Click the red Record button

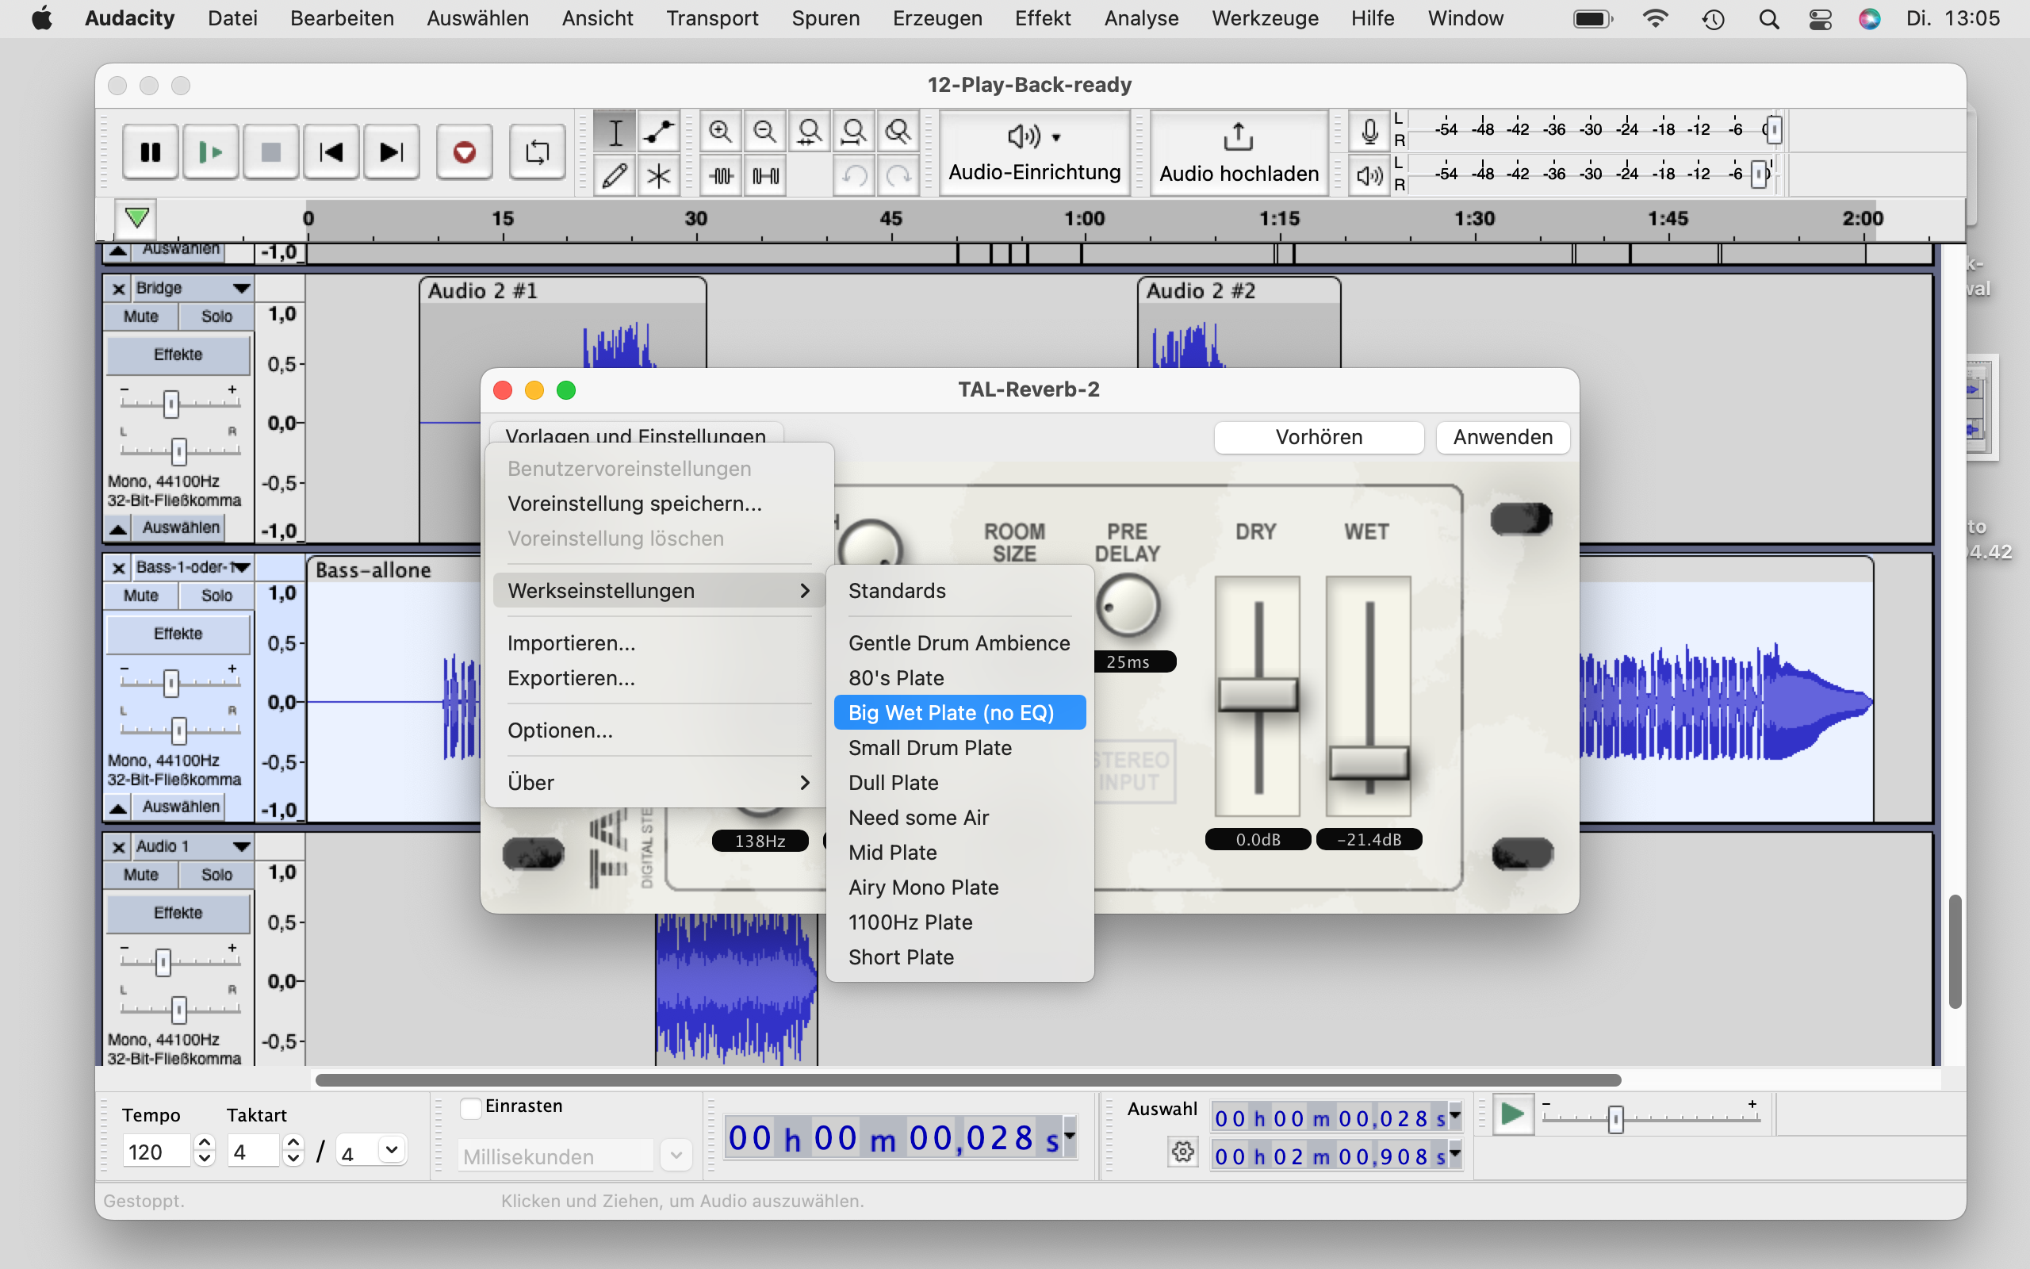point(464,152)
